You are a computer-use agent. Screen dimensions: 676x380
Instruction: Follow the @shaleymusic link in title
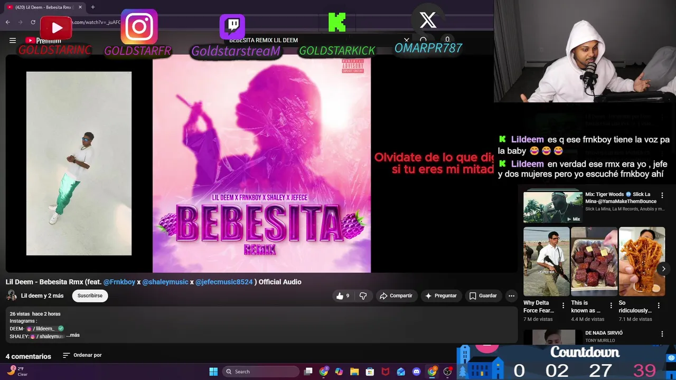coord(165,282)
